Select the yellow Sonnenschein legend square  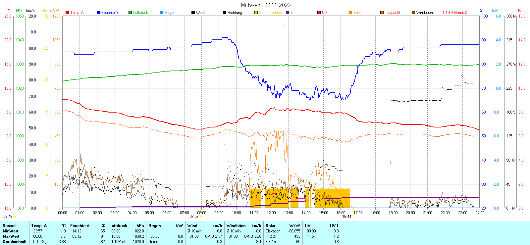[256, 13]
